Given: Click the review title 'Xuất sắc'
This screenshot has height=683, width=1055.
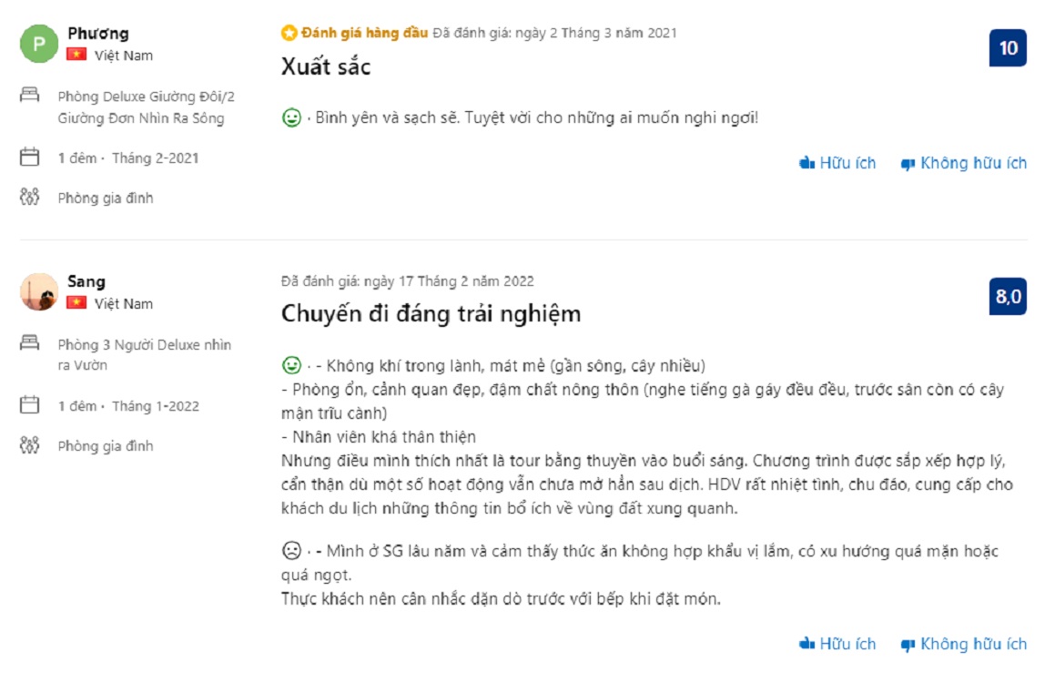Looking at the screenshot, I should coord(326,66).
